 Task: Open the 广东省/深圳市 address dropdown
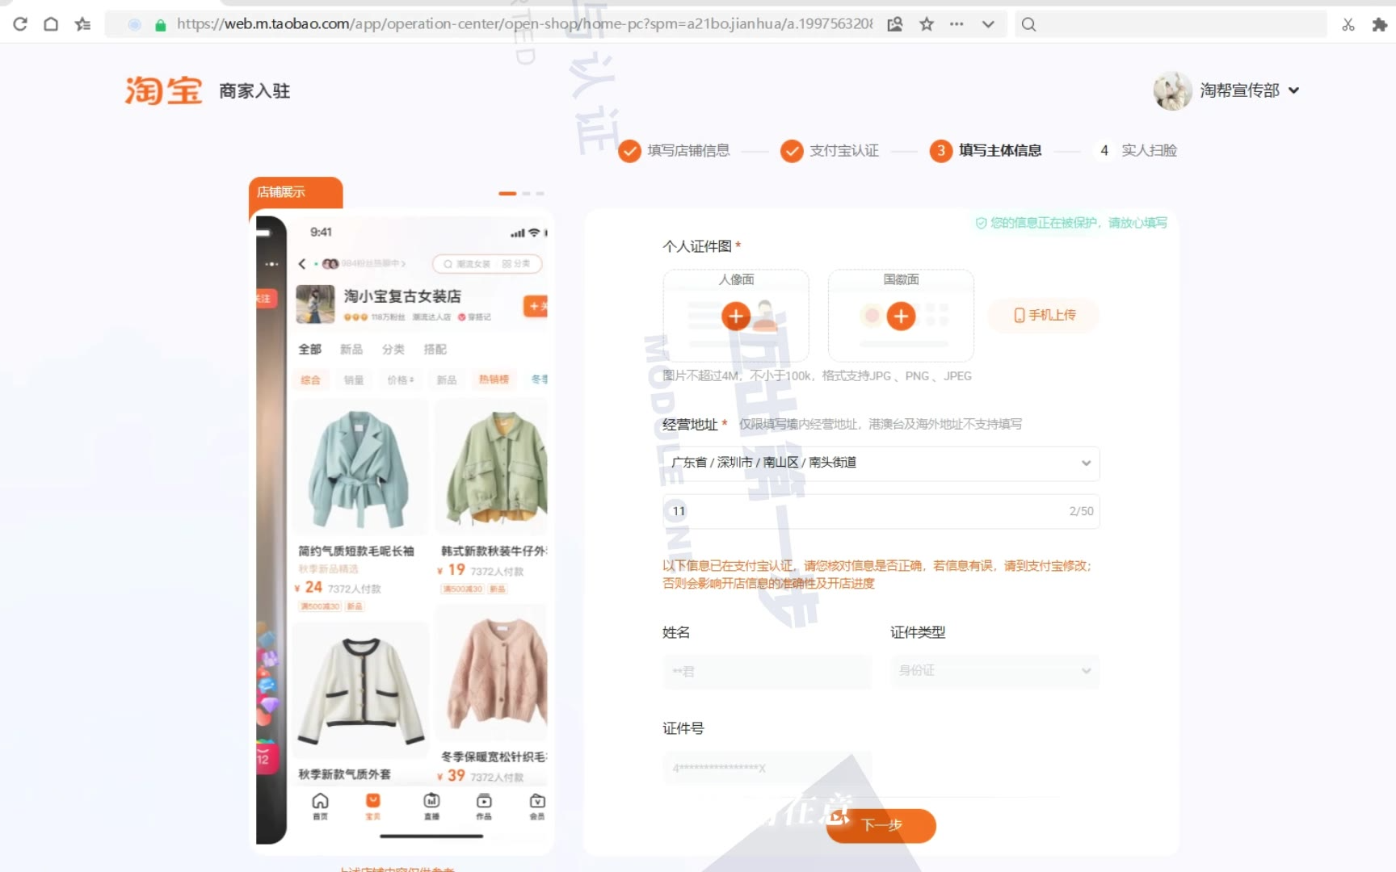881,463
